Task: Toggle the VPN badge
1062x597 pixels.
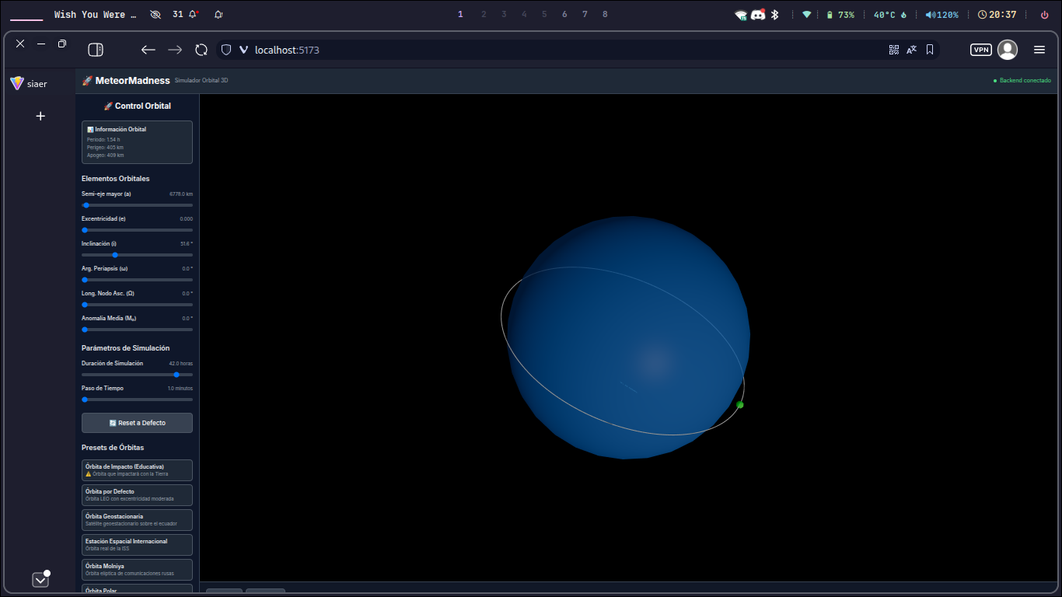Action: [x=981, y=50]
